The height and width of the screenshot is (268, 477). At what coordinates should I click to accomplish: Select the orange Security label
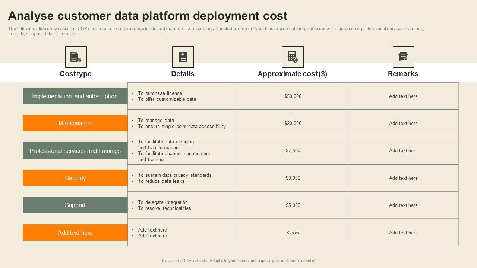[x=75, y=178]
